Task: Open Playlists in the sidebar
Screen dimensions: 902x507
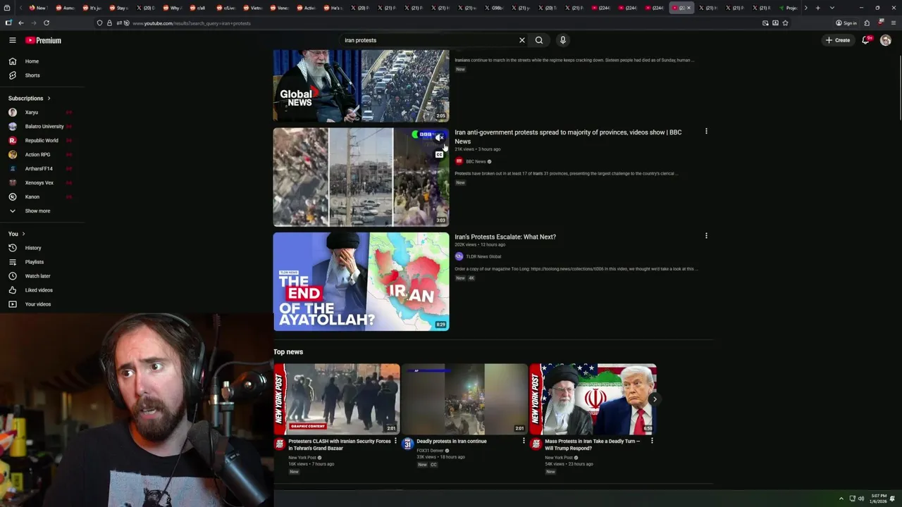Action: 42,262
